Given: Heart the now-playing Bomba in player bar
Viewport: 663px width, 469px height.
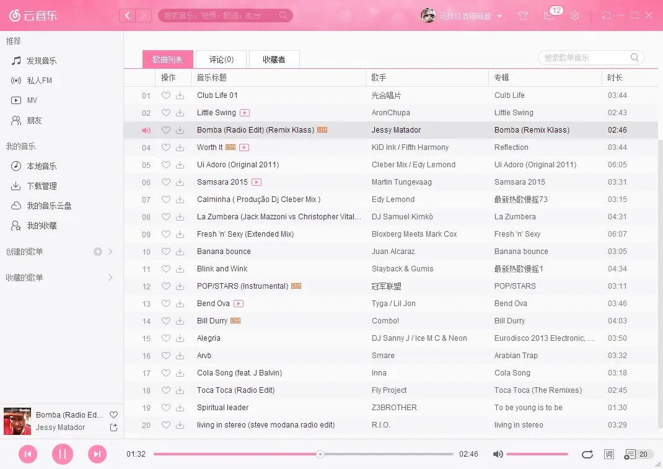Looking at the screenshot, I should [114, 414].
